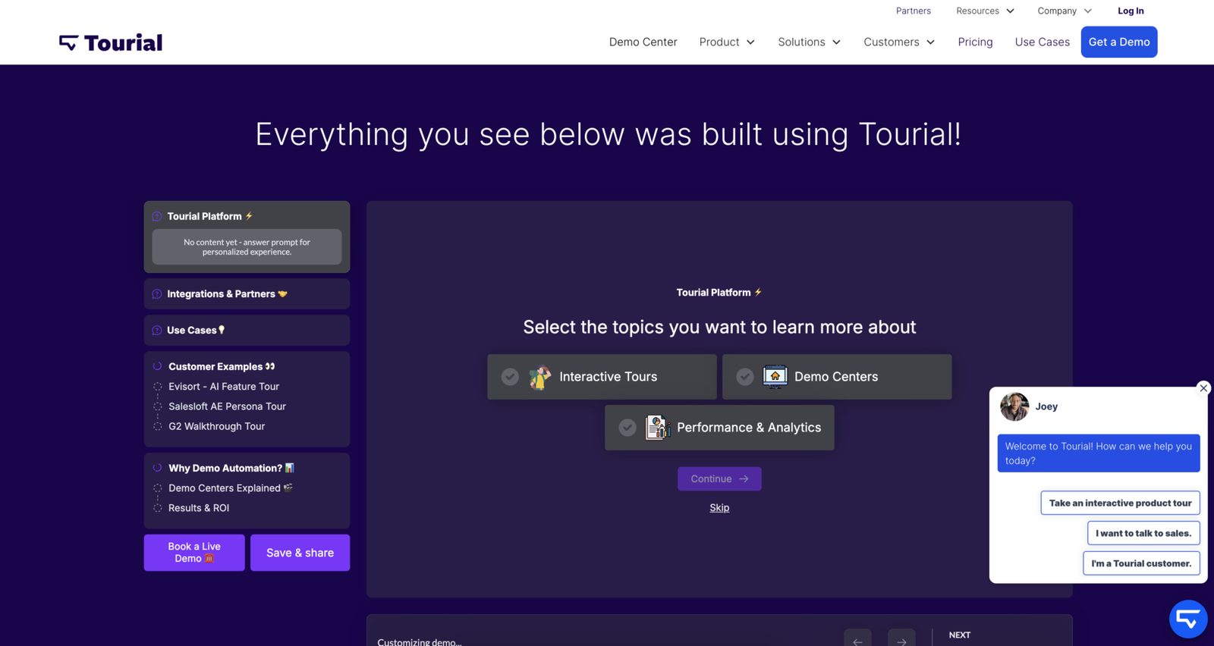Click the dotted circle beside Results & ROI

pos(158,508)
